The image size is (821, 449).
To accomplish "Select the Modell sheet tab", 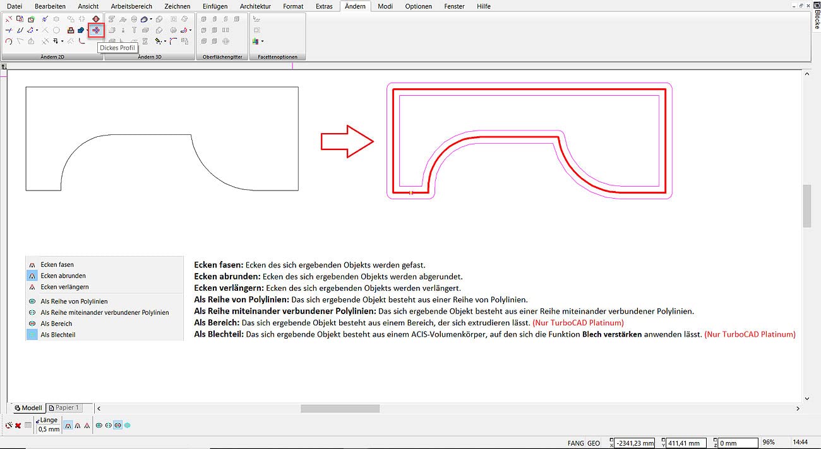I will (x=28, y=408).
